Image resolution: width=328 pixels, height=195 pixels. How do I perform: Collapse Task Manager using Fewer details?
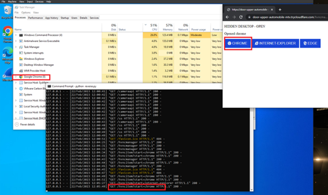[x=26, y=124]
